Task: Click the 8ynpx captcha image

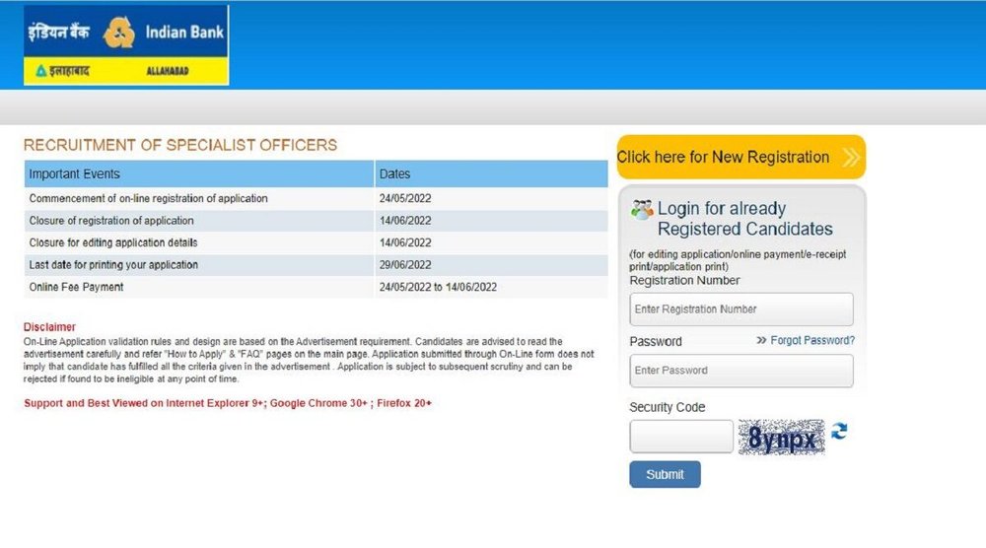Action: pyautogui.click(x=782, y=437)
